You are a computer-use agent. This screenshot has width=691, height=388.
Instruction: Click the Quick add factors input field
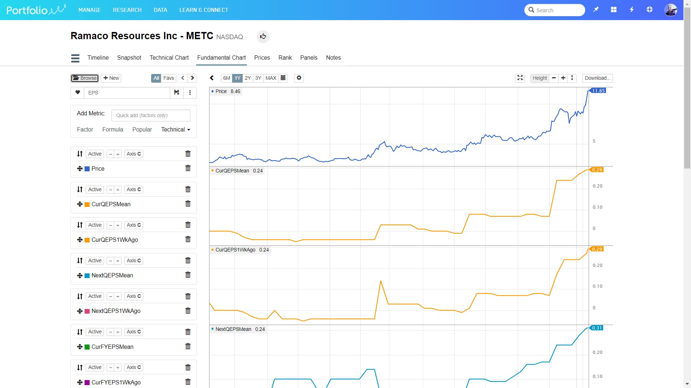151,115
